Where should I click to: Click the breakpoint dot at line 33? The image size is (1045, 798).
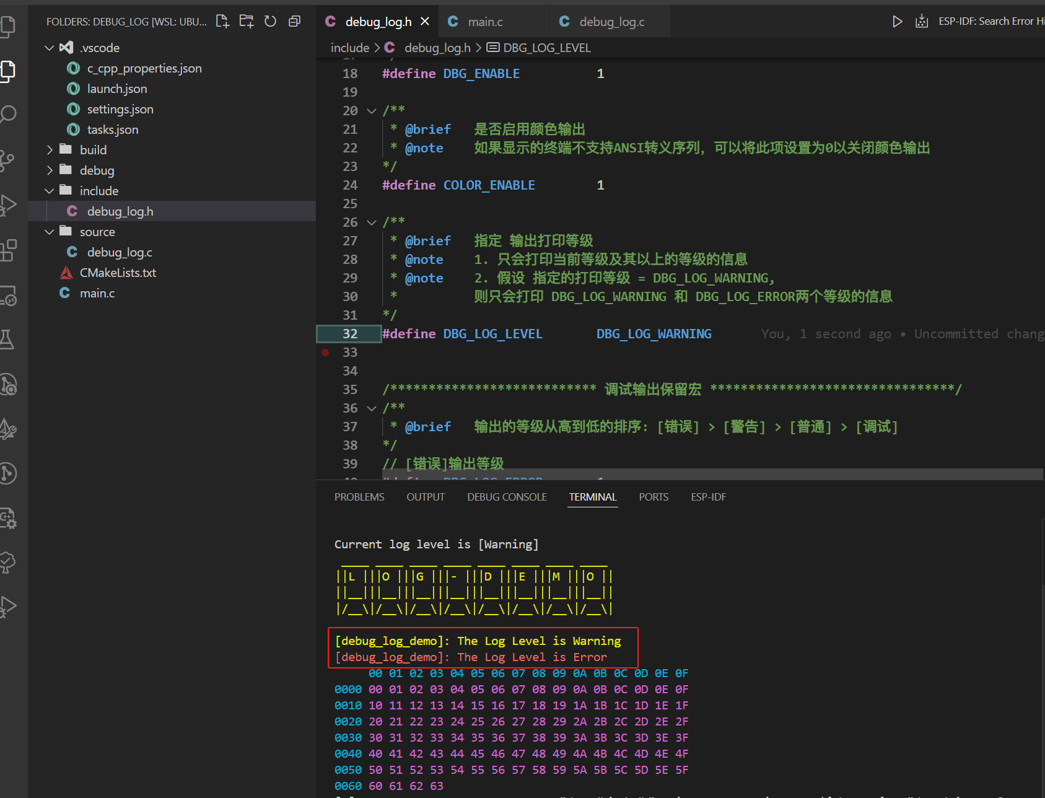(x=325, y=353)
